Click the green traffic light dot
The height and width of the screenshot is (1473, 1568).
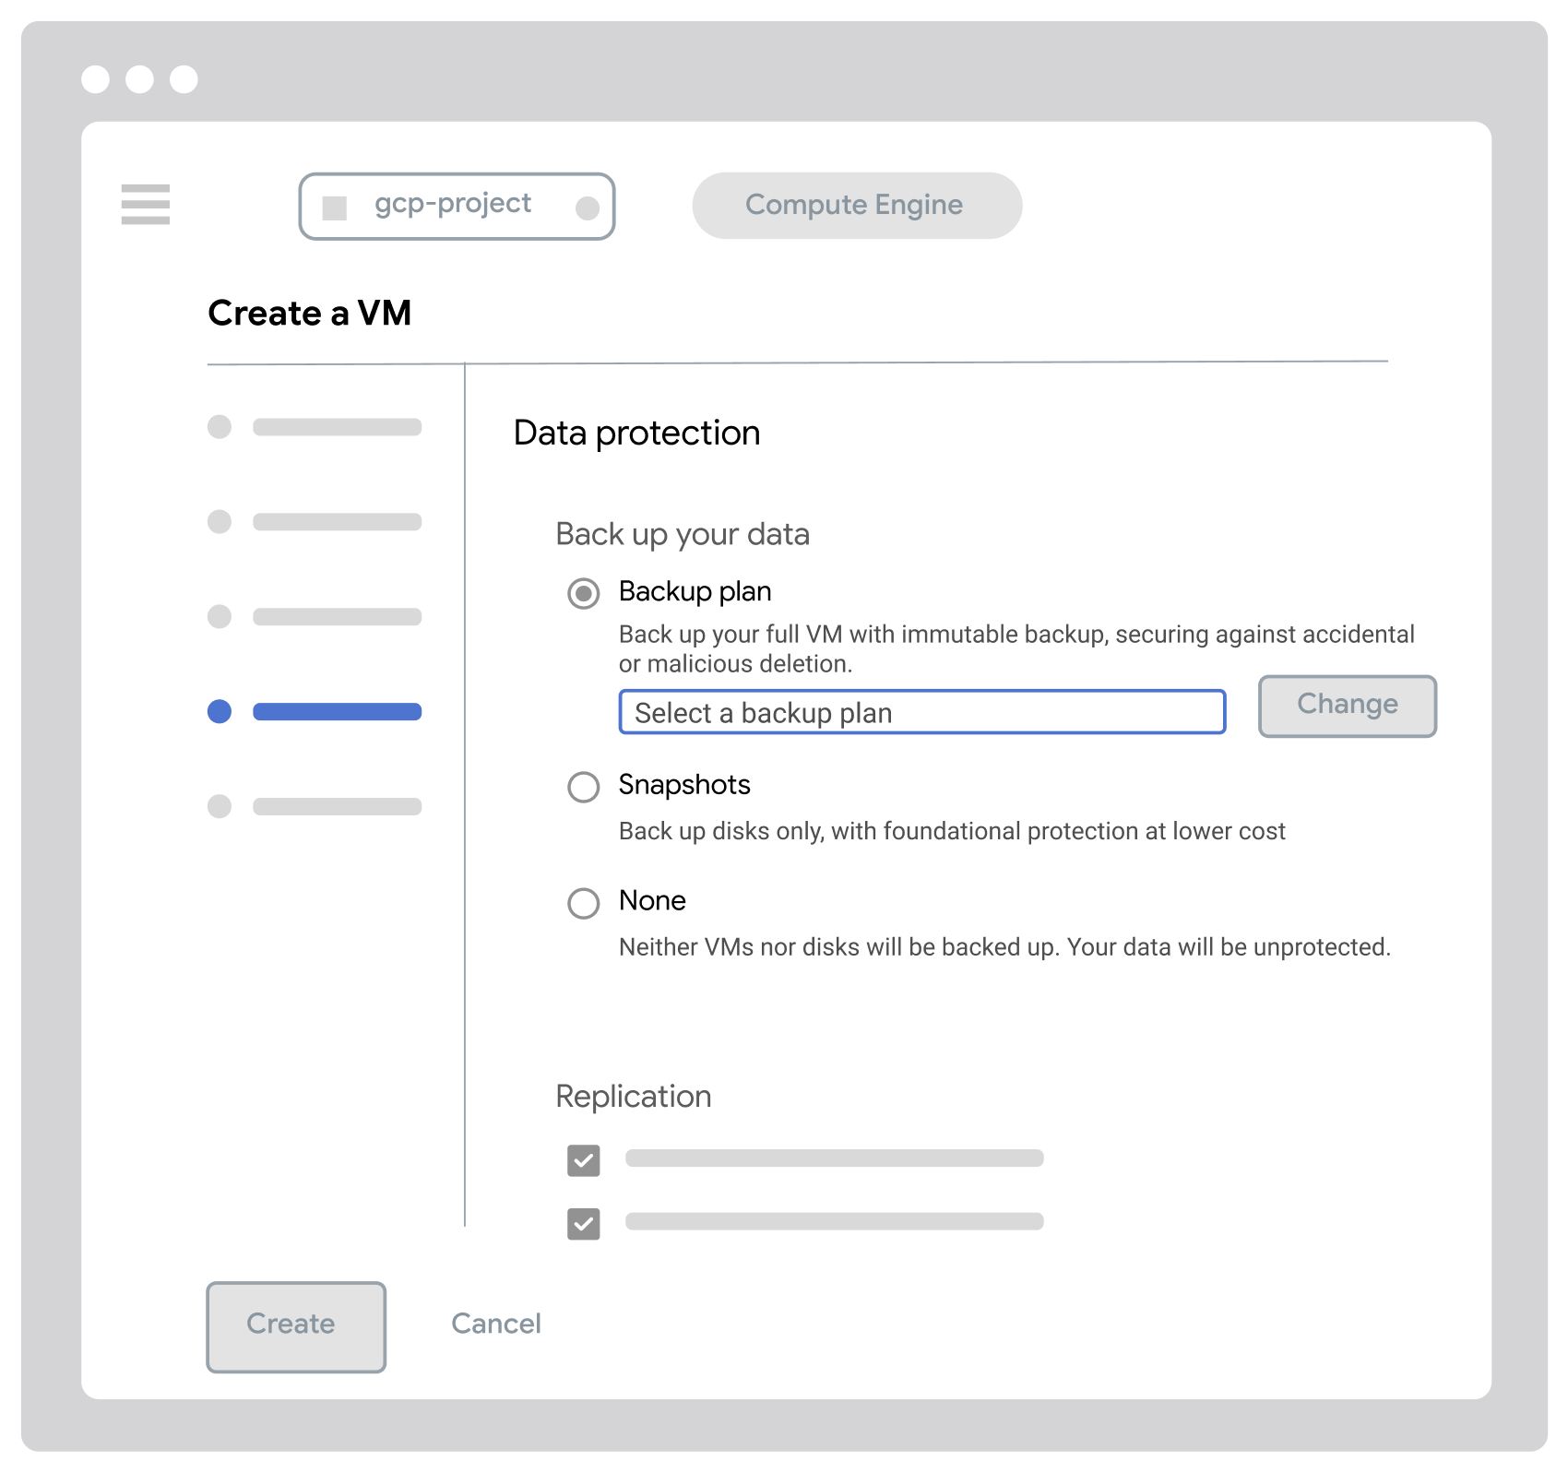tap(185, 79)
